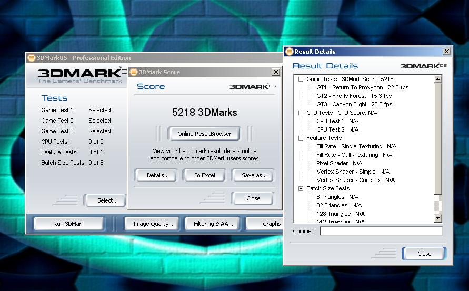Click the 5218 3DMarks score text

click(x=205, y=113)
